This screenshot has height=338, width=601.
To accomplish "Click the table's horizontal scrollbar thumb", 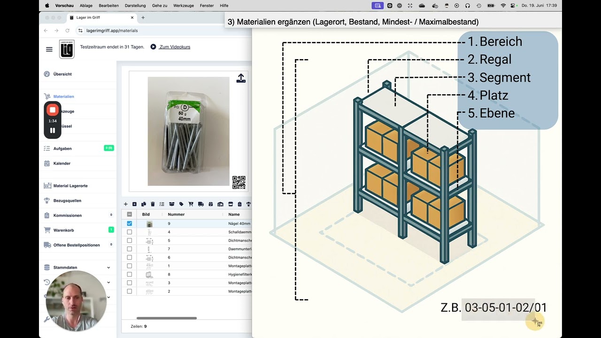I will [167, 318].
